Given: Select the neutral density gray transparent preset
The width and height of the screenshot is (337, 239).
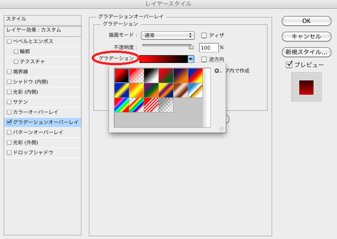Looking at the screenshot, I should [166, 105].
